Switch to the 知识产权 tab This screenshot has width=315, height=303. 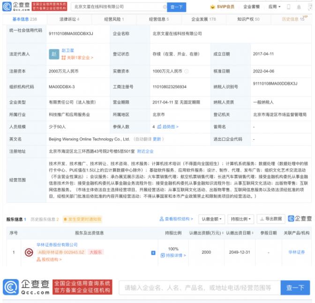248,19
